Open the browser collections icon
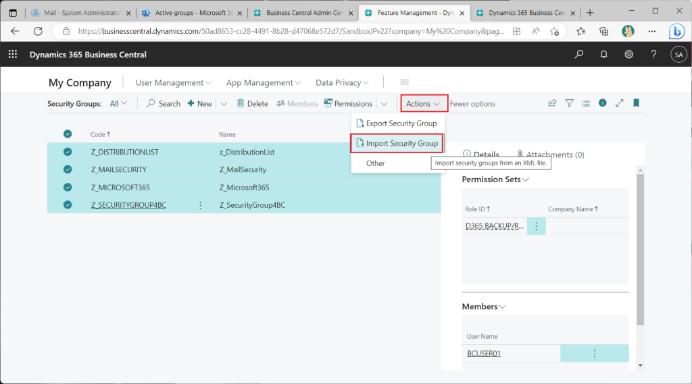The image size is (692, 384). tap(603, 31)
